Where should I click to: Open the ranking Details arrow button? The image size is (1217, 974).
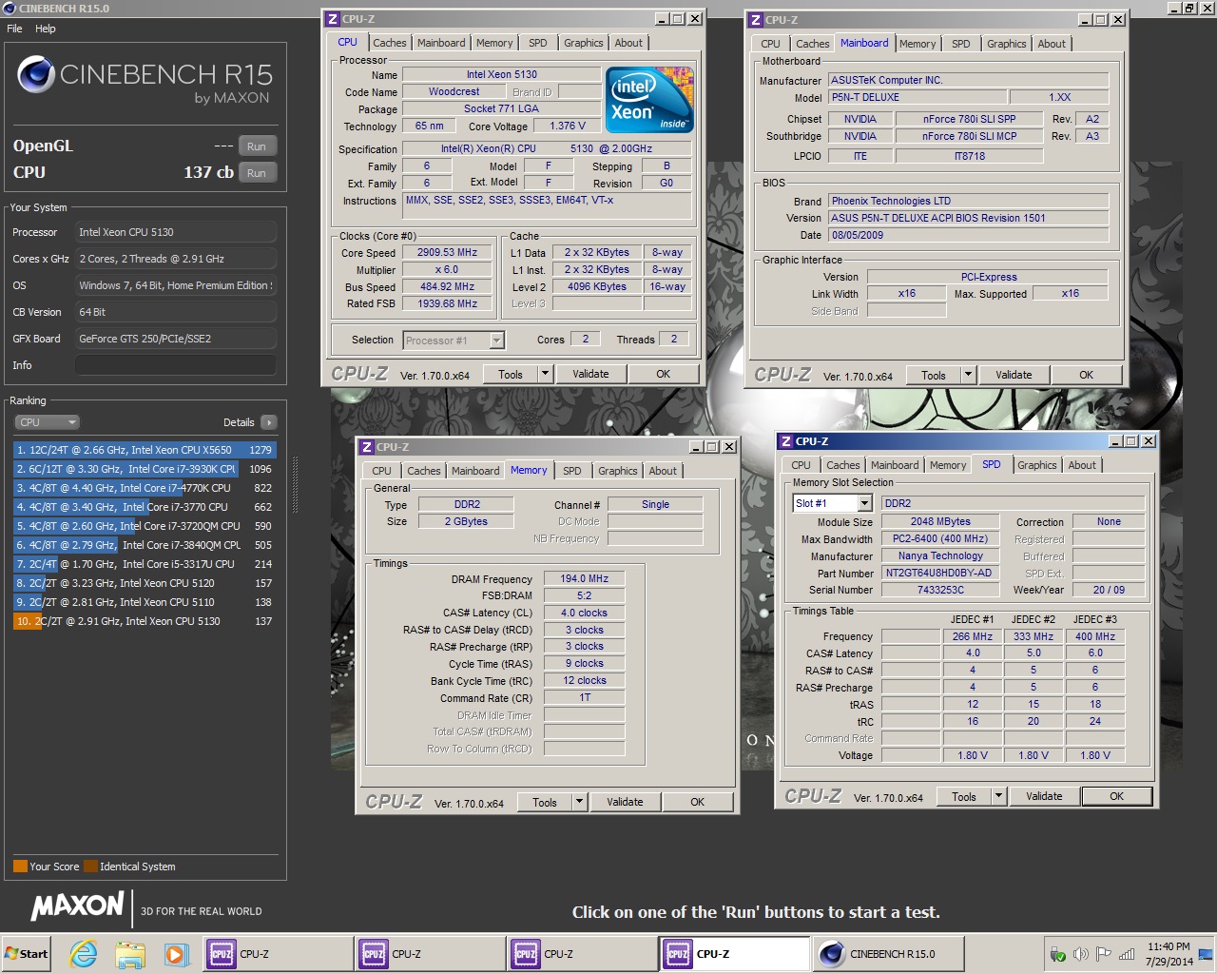click(x=268, y=422)
